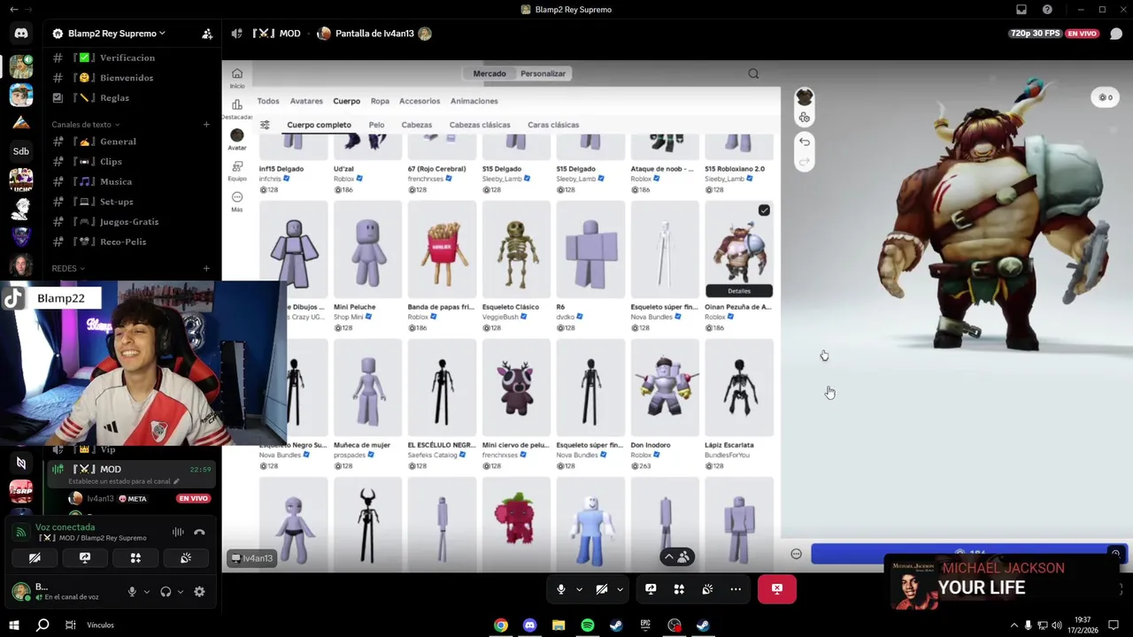Screen dimensions: 1133x637
Task: Open the Sdb server icon
Action: tap(21, 151)
